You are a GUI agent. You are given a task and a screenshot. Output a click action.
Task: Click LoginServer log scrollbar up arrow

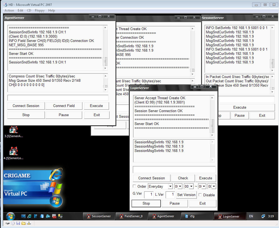(x=212, y=98)
